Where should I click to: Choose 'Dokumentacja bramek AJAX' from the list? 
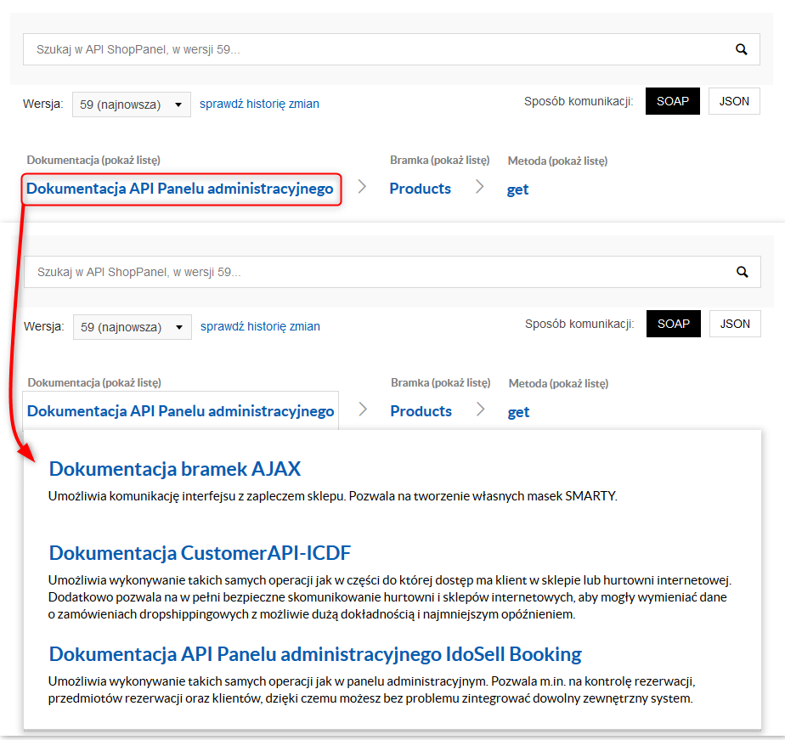point(175,469)
